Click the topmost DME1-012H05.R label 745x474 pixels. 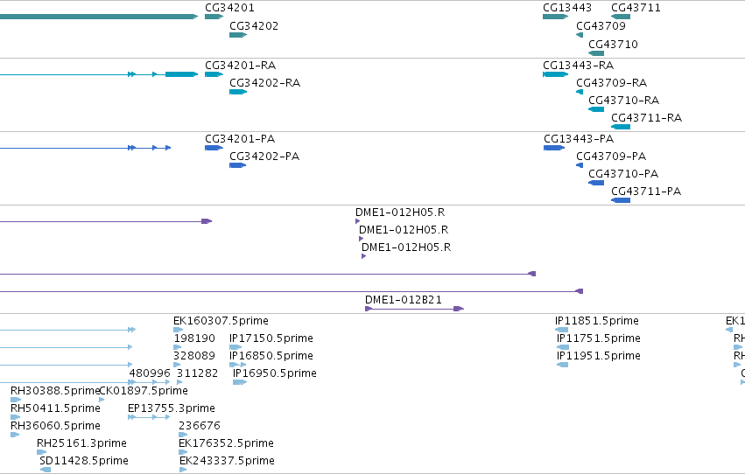(400, 213)
